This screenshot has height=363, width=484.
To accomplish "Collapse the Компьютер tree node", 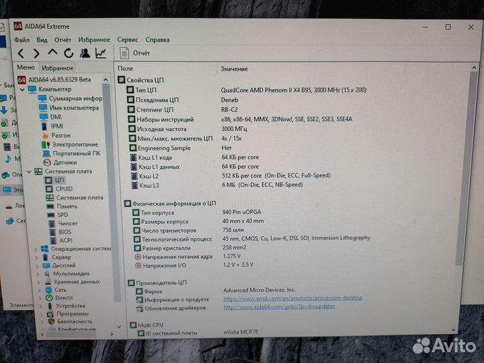I will pyautogui.click(x=22, y=89).
